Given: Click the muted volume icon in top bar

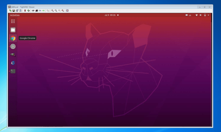Looking at the screenshot, I should coord(201,15).
